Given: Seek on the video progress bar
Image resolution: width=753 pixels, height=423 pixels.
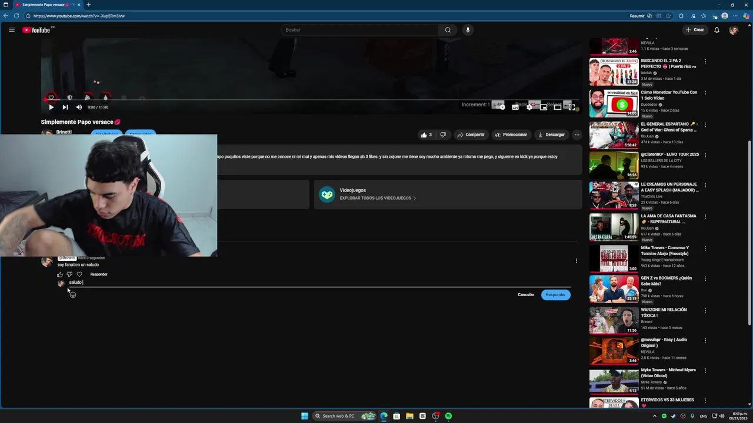Looking at the screenshot, I should (x=311, y=100).
